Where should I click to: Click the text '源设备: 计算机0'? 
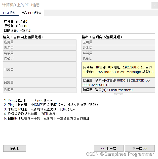tap(16, 26)
